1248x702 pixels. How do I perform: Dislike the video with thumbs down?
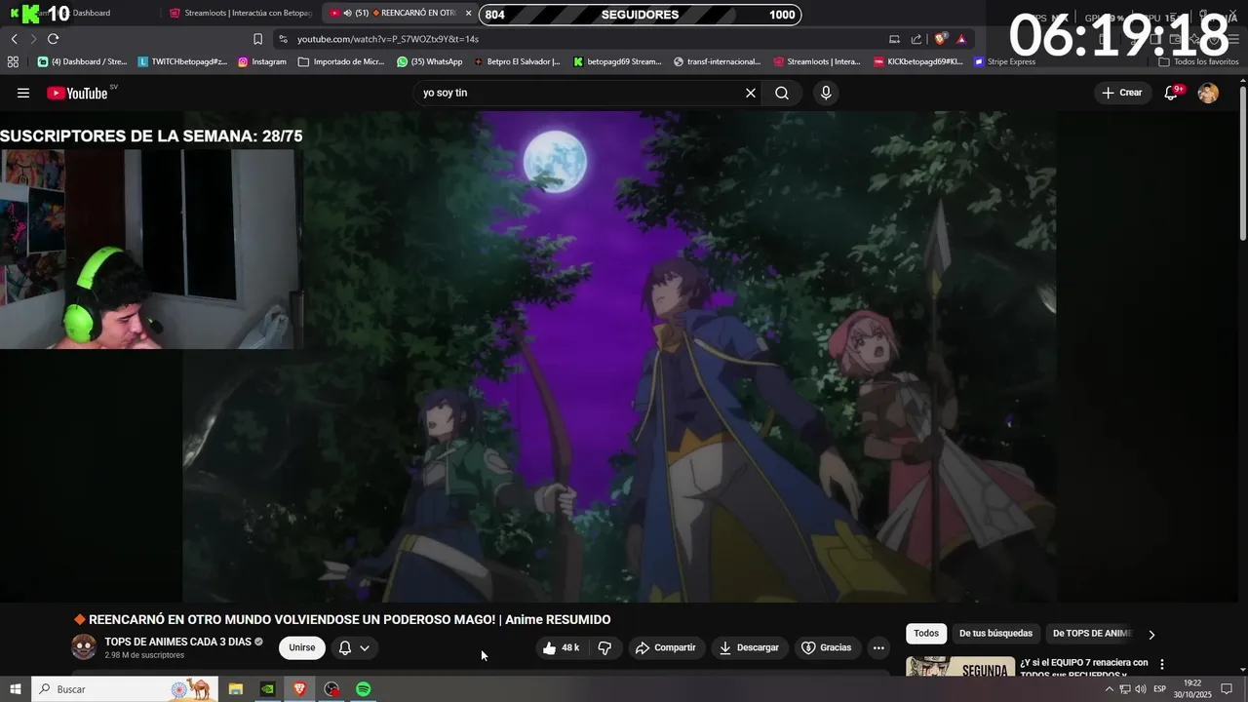tap(604, 647)
